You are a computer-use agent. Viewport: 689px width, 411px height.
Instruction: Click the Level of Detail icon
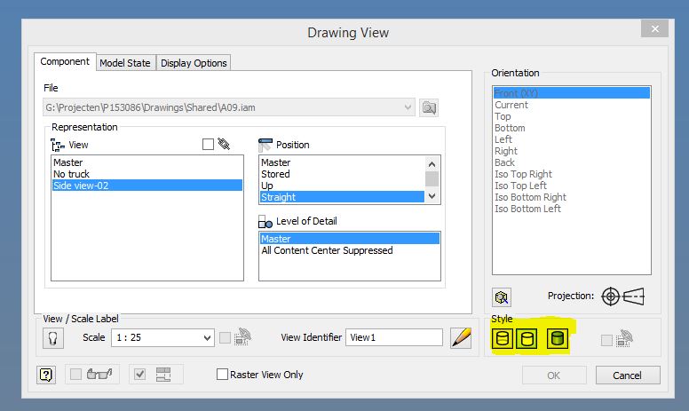coord(265,222)
